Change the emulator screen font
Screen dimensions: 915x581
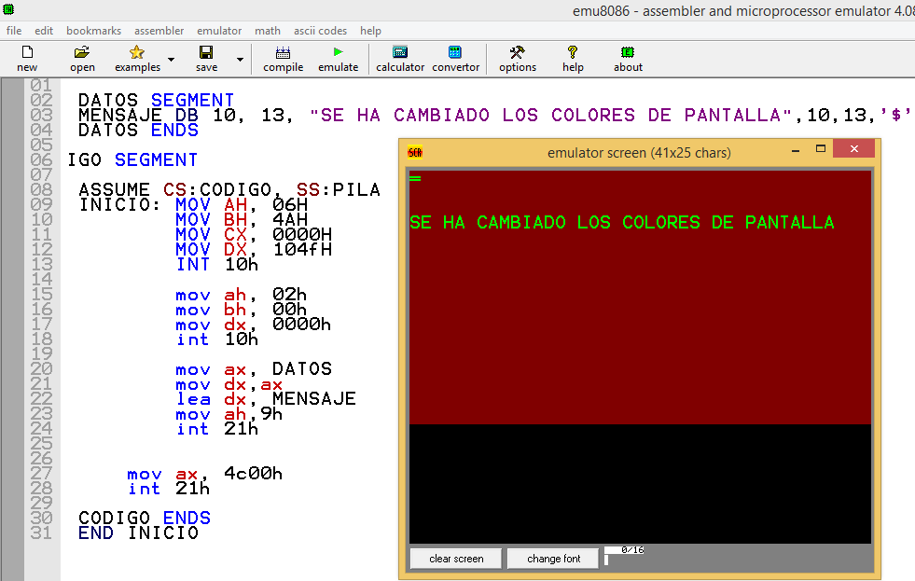tap(552, 558)
